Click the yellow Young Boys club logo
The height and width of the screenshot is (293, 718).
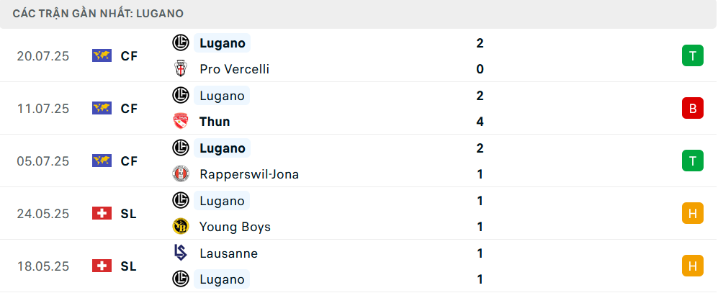pos(181,227)
